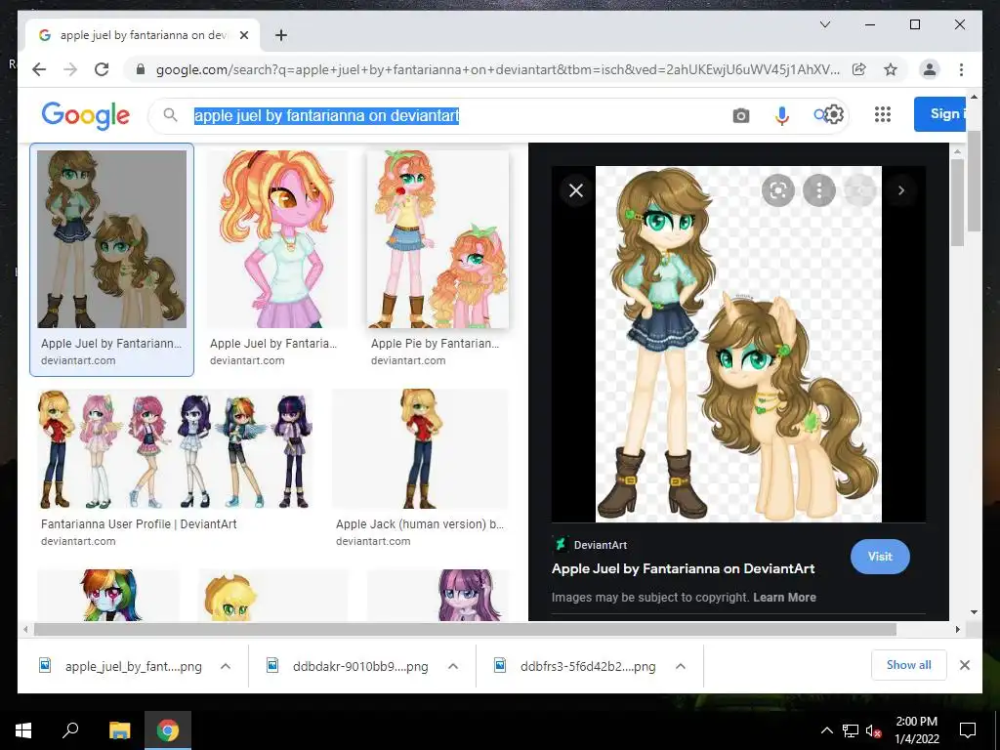This screenshot has height=750, width=1000.
Task: Close the downloads bar
Action: point(964,665)
